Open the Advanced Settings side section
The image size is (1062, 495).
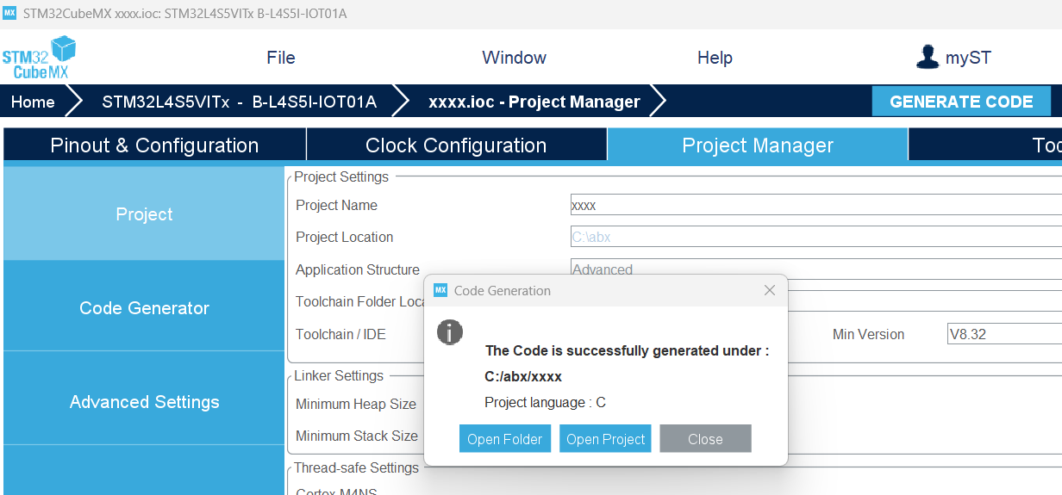(x=144, y=402)
